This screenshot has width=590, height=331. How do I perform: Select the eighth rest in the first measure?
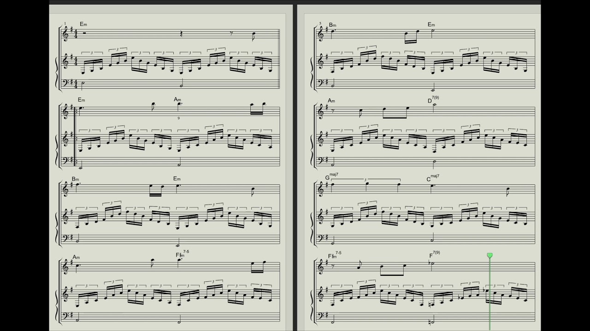tap(231, 34)
